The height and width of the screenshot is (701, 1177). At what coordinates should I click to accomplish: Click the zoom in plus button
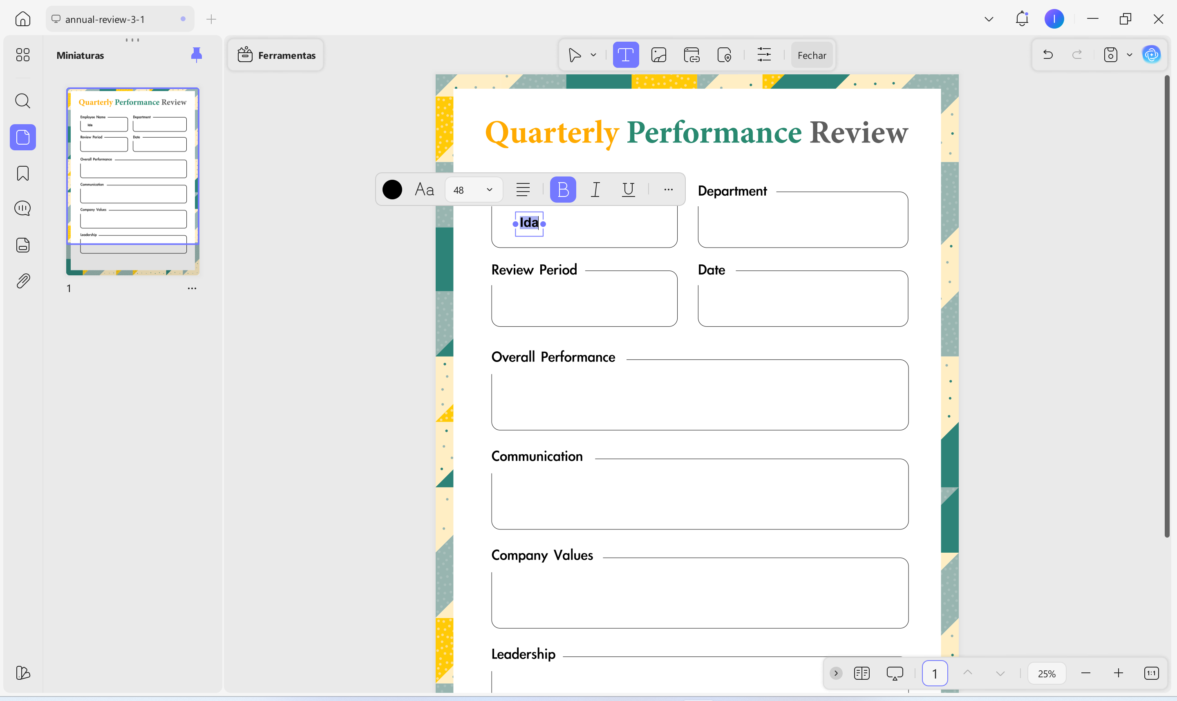pos(1118,673)
